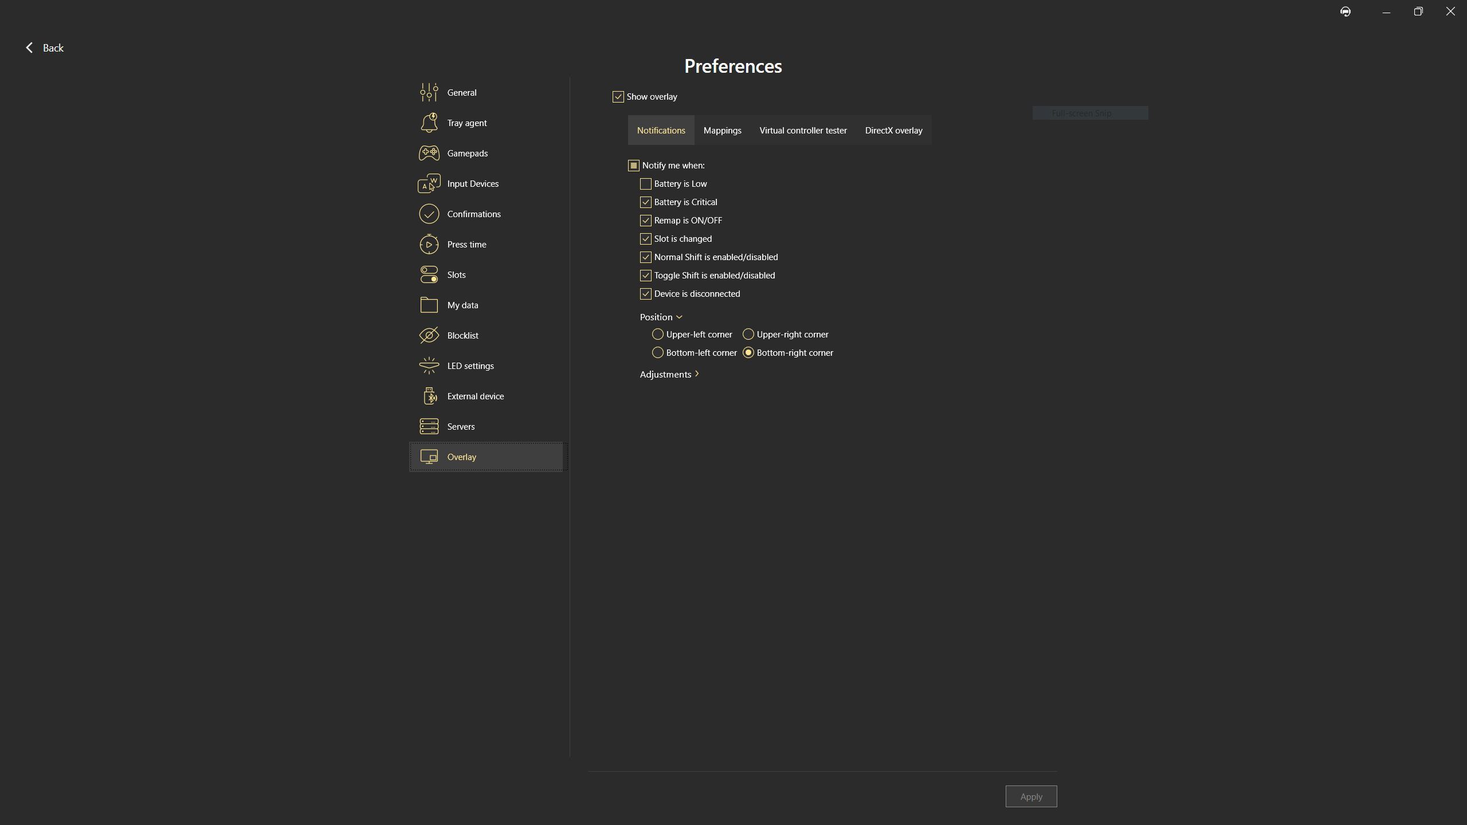Click the Press time stopwatch icon
The height and width of the screenshot is (825, 1467).
[429, 244]
